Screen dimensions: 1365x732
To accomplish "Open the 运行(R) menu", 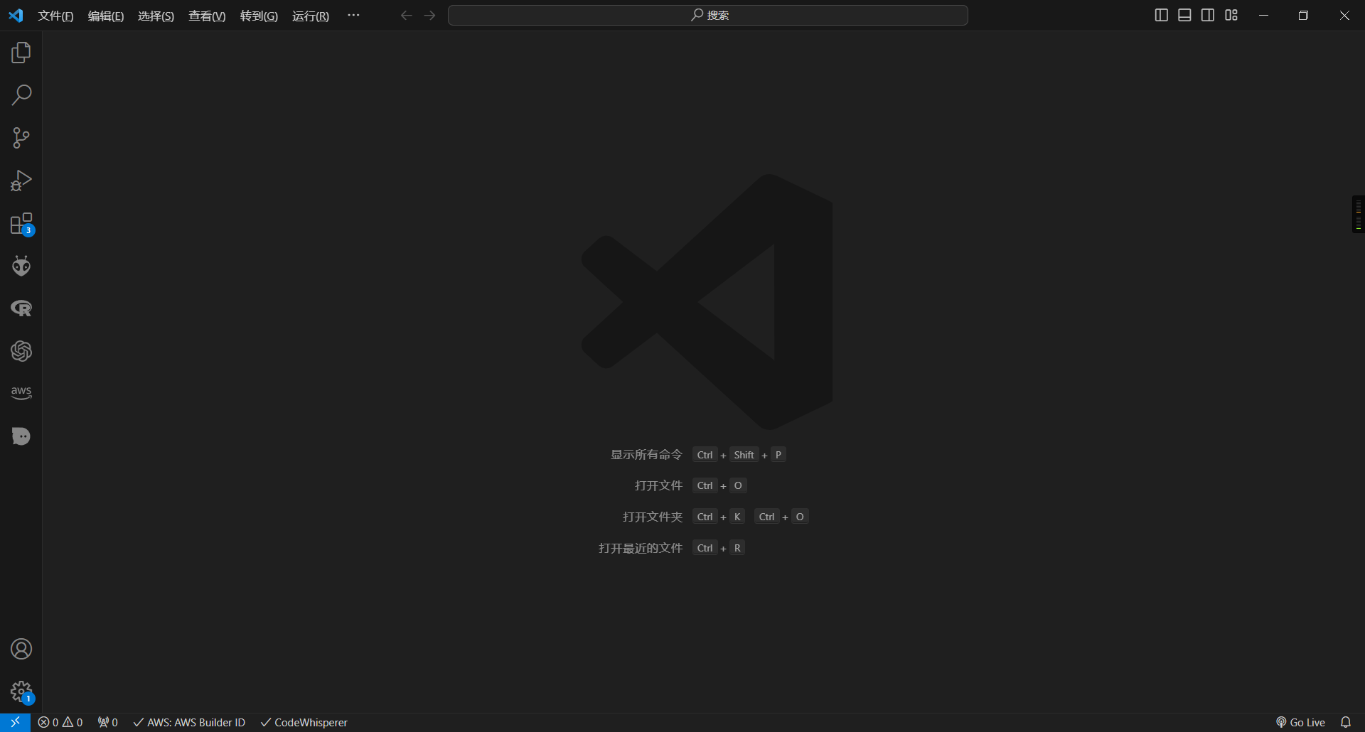I will (311, 16).
